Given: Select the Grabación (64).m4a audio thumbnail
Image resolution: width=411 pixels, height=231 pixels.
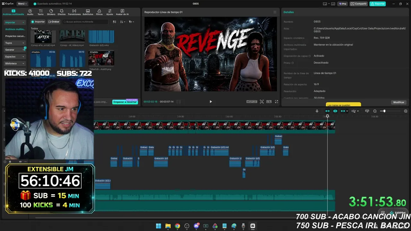Looking at the screenshot, I should tap(43, 58).
